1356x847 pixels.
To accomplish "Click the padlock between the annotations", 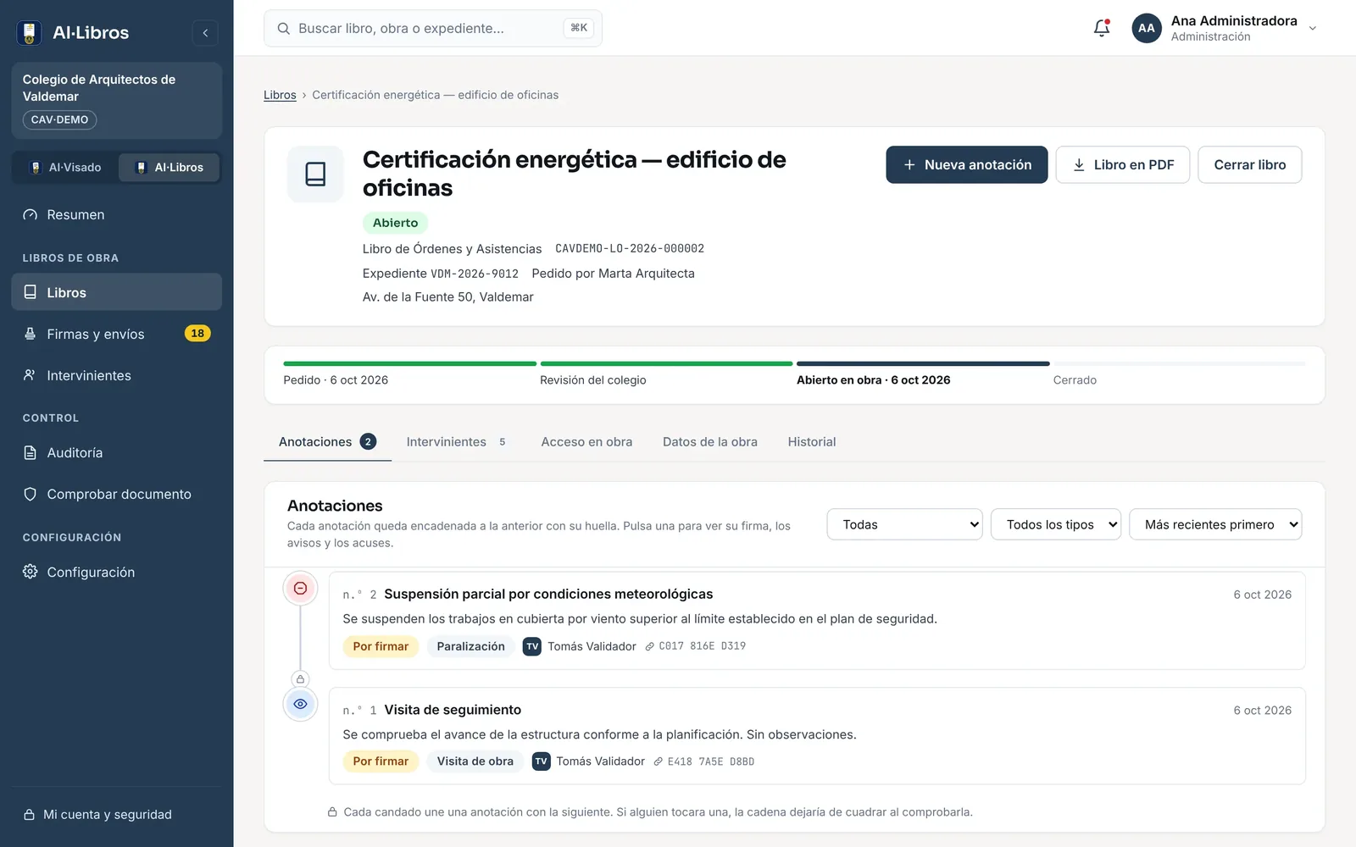I will 300,679.
